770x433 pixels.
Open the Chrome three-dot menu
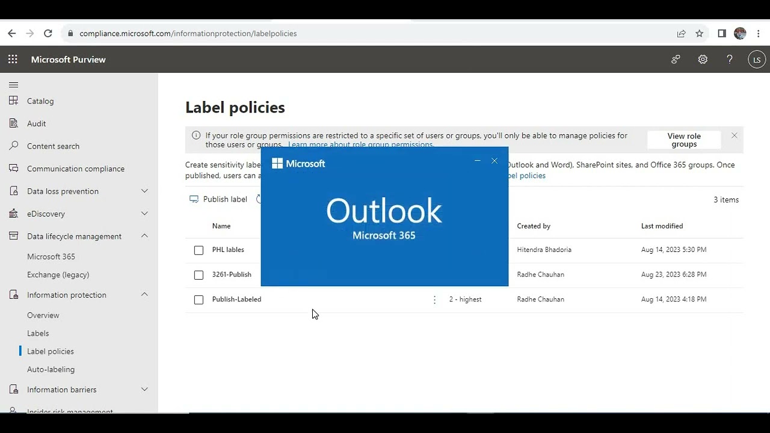[x=759, y=34]
